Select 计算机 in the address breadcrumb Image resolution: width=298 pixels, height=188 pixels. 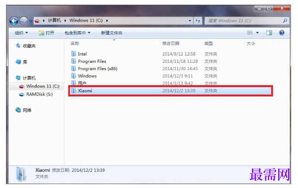tap(54, 21)
